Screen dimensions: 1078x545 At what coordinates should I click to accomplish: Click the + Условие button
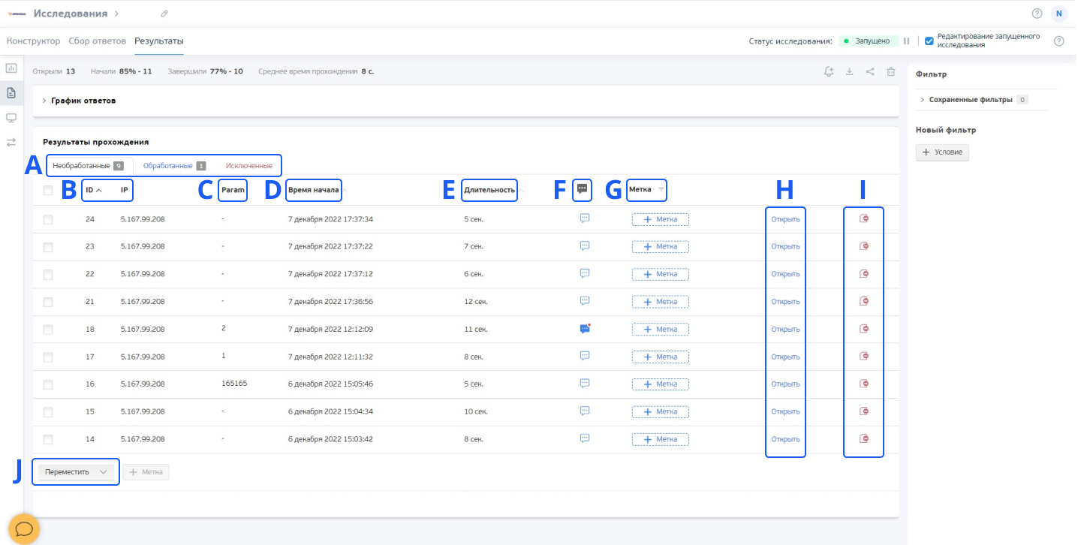tap(943, 152)
